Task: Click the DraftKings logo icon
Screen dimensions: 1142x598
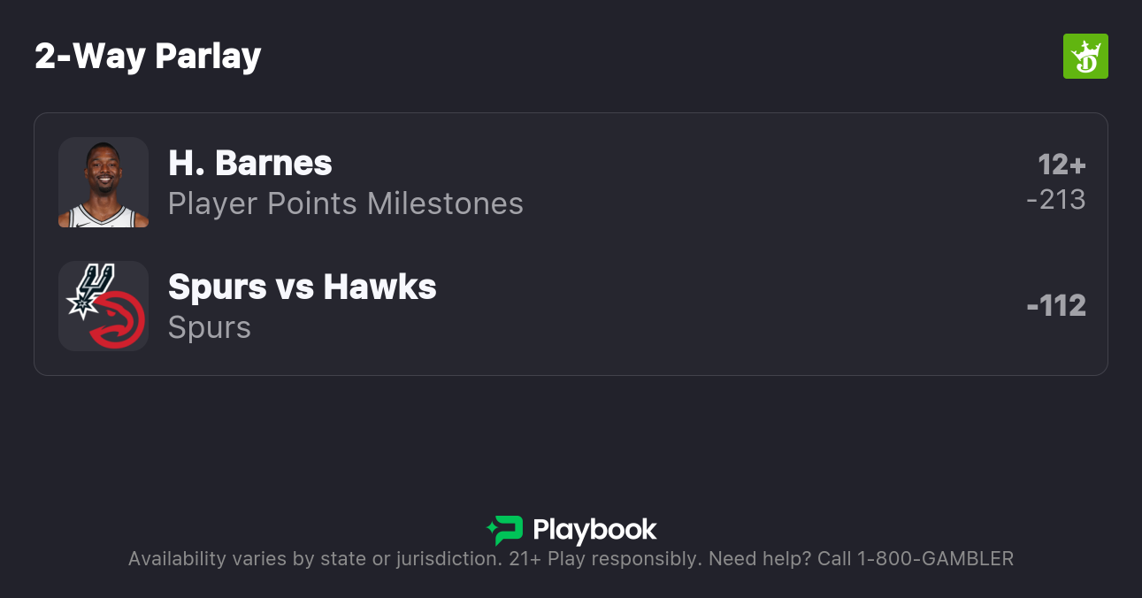Action: click(x=1085, y=57)
